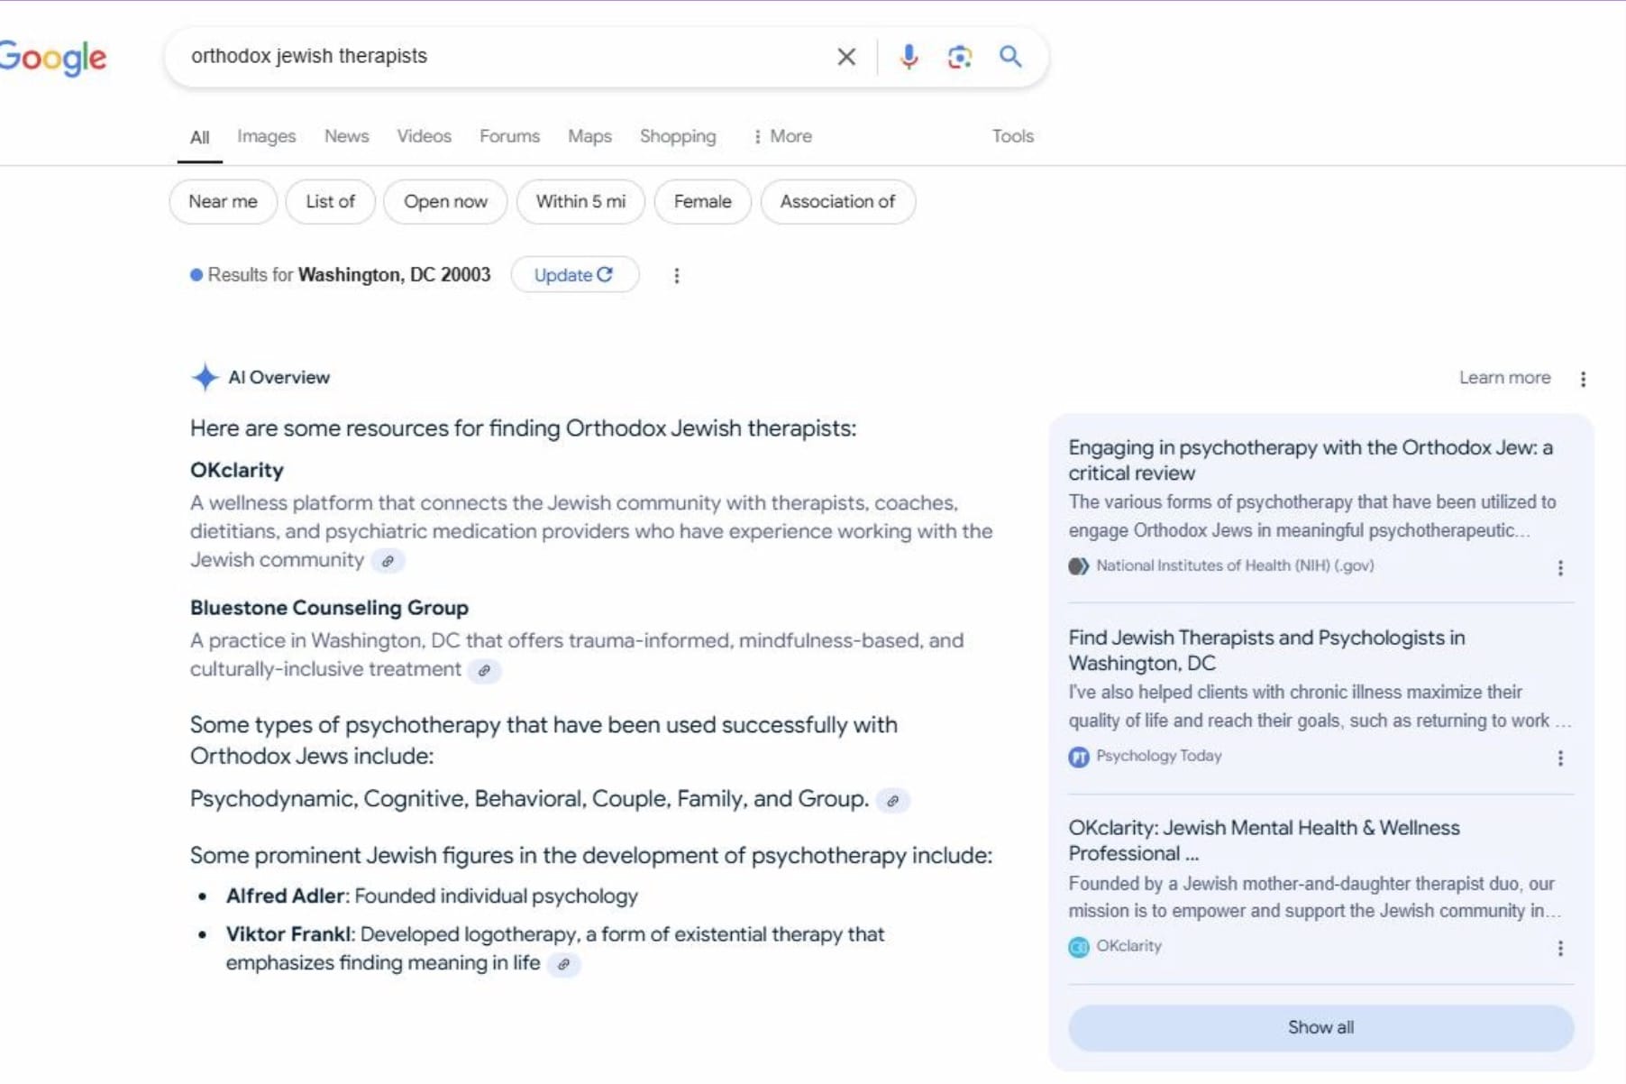1626x1084 pixels.
Task: Open source link icon after Bluestone Counseling description
Action: [x=484, y=671]
